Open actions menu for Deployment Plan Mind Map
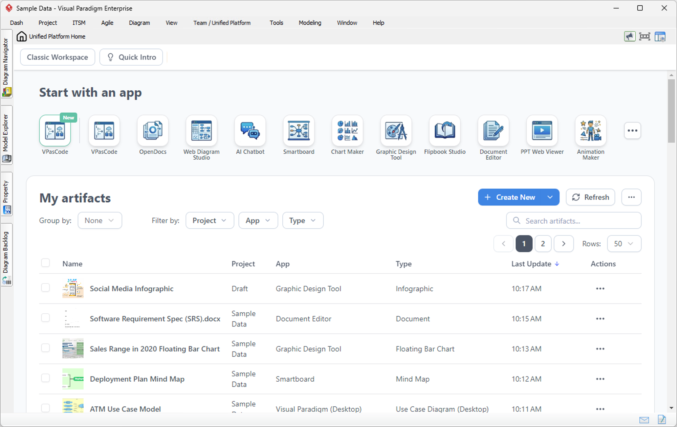The height and width of the screenshot is (427, 677). click(600, 379)
